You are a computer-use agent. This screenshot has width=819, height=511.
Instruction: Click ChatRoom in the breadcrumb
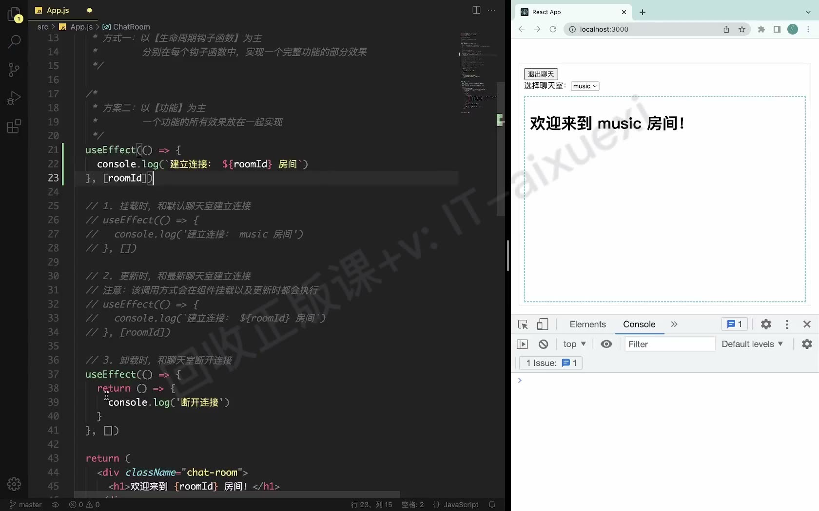(x=126, y=27)
